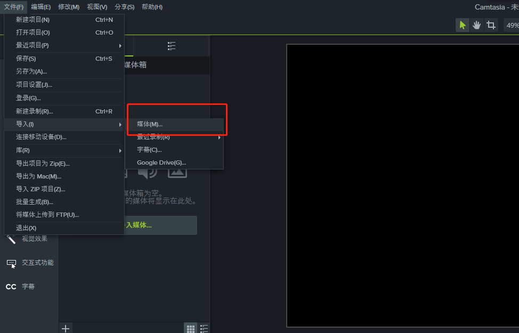
Task: Expand the 库(R) submenu
Action: pos(32,150)
